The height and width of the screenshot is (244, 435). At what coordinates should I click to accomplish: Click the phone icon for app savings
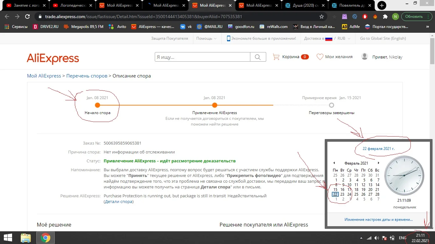click(228, 38)
